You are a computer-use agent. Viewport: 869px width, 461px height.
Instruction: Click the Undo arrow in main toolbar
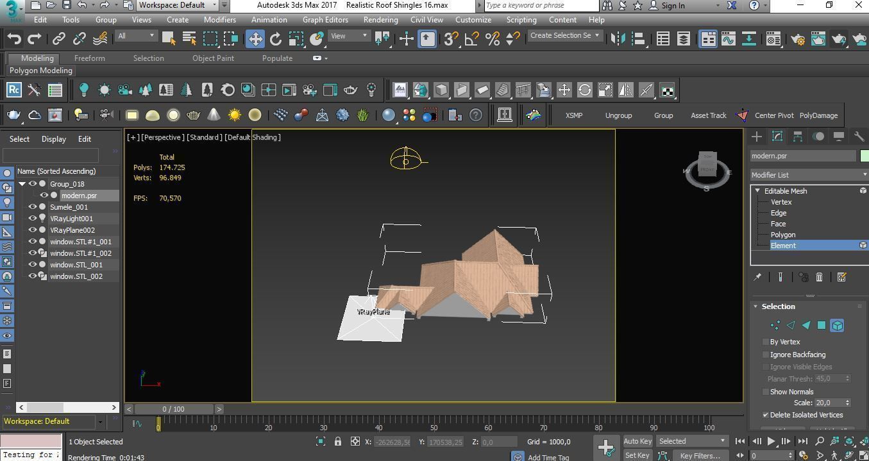click(14, 39)
